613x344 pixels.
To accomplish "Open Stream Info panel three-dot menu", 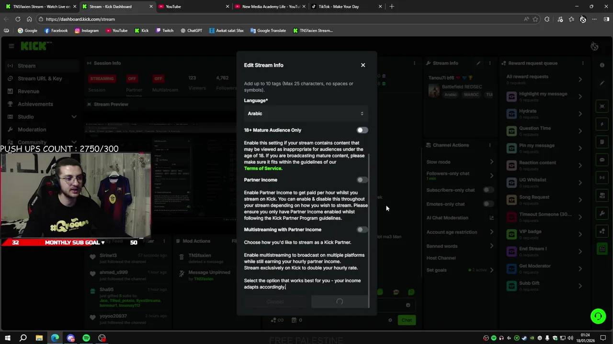I will tap(489, 63).
